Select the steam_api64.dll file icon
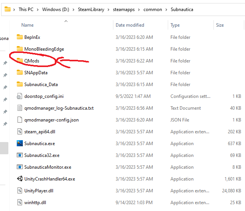The width and height of the screenshot is (245, 211). click(20, 131)
